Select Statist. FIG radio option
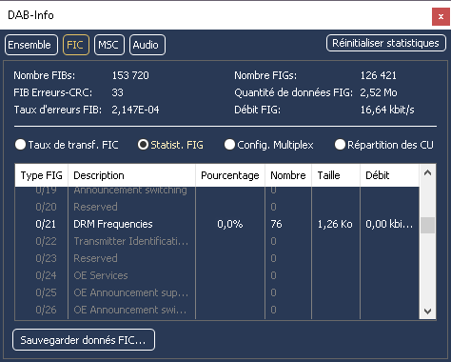The image size is (451, 362). tap(170, 145)
